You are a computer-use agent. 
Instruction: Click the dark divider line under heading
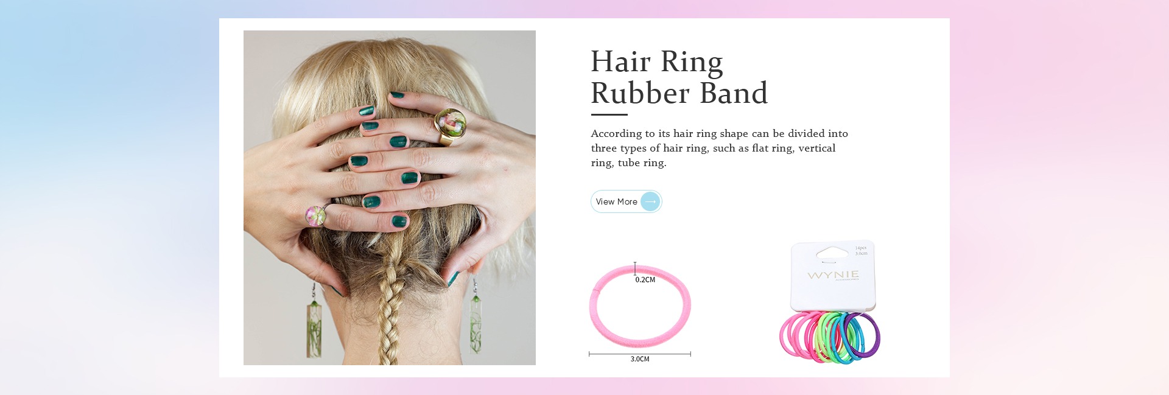pos(609,114)
